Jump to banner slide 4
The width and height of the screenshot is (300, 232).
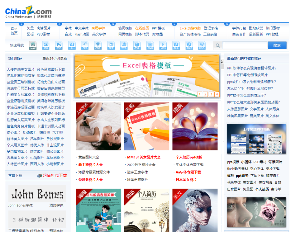(x=217, y=94)
